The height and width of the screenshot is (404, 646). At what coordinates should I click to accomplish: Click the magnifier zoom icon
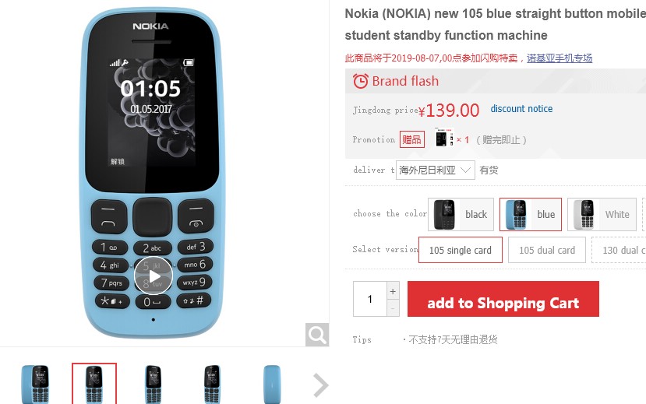click(x=317, y=335)
